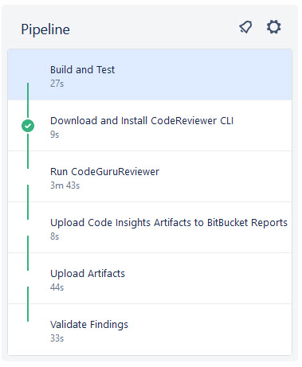Click the pin icon beside Pipeline heading
This screenshot has width=302, height=367.
click(245, 27)
